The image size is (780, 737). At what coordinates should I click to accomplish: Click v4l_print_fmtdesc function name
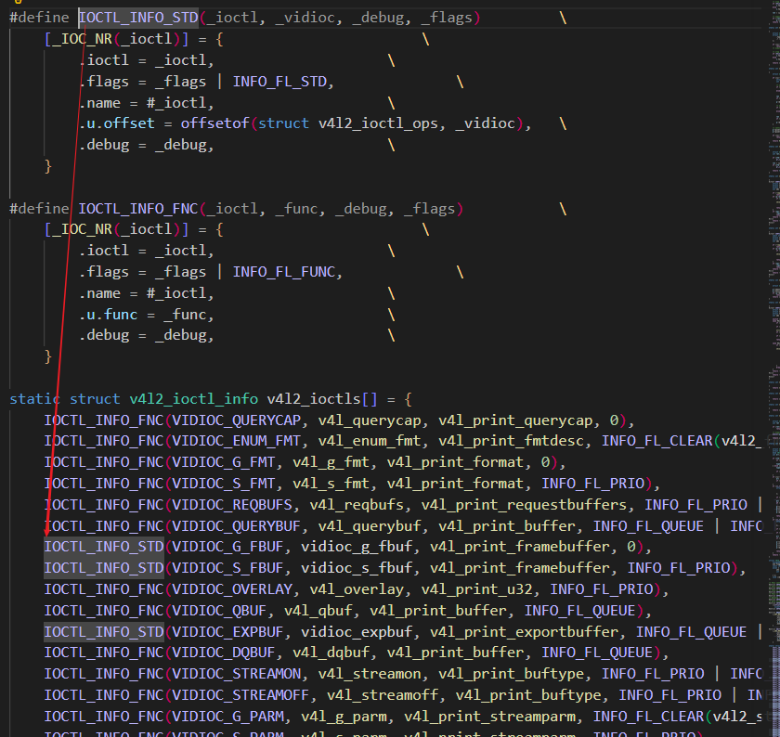tap(511, 441)
